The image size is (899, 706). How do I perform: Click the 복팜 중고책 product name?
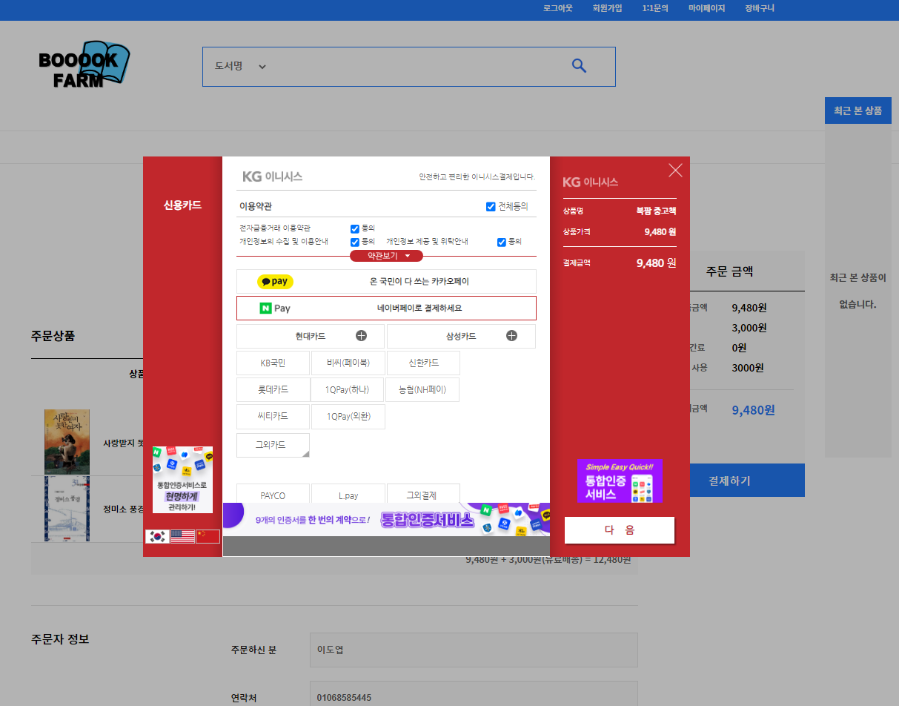tap(656, 211)
